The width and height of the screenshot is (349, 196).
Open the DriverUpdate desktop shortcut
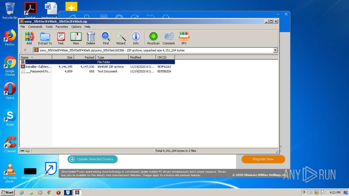click(x=51, y=171)
